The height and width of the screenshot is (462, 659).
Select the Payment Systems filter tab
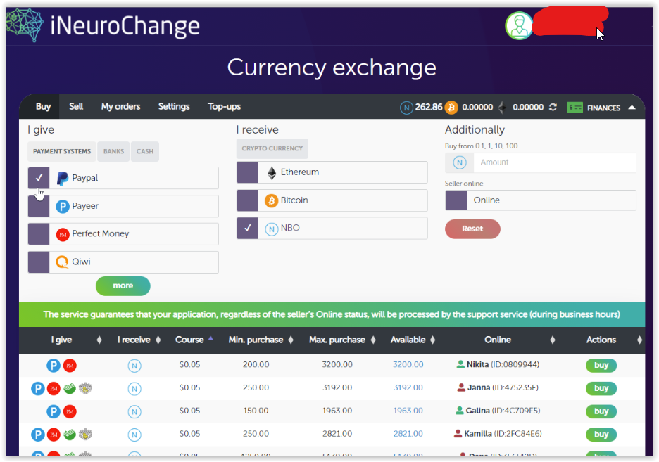coord(62,151)
